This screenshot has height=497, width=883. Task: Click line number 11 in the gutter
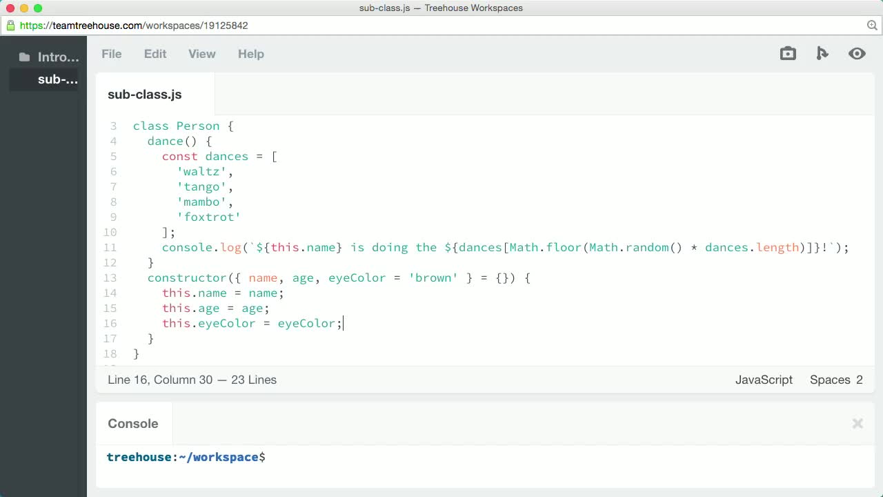coord(110,248)
